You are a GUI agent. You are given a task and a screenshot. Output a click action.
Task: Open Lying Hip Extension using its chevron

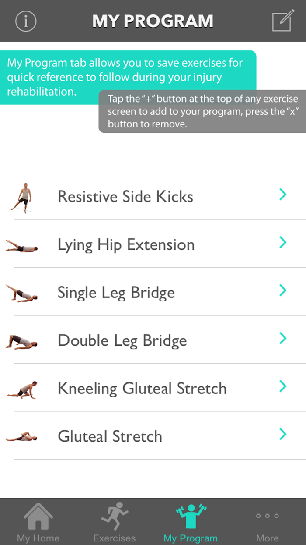(x=283, y=243)
